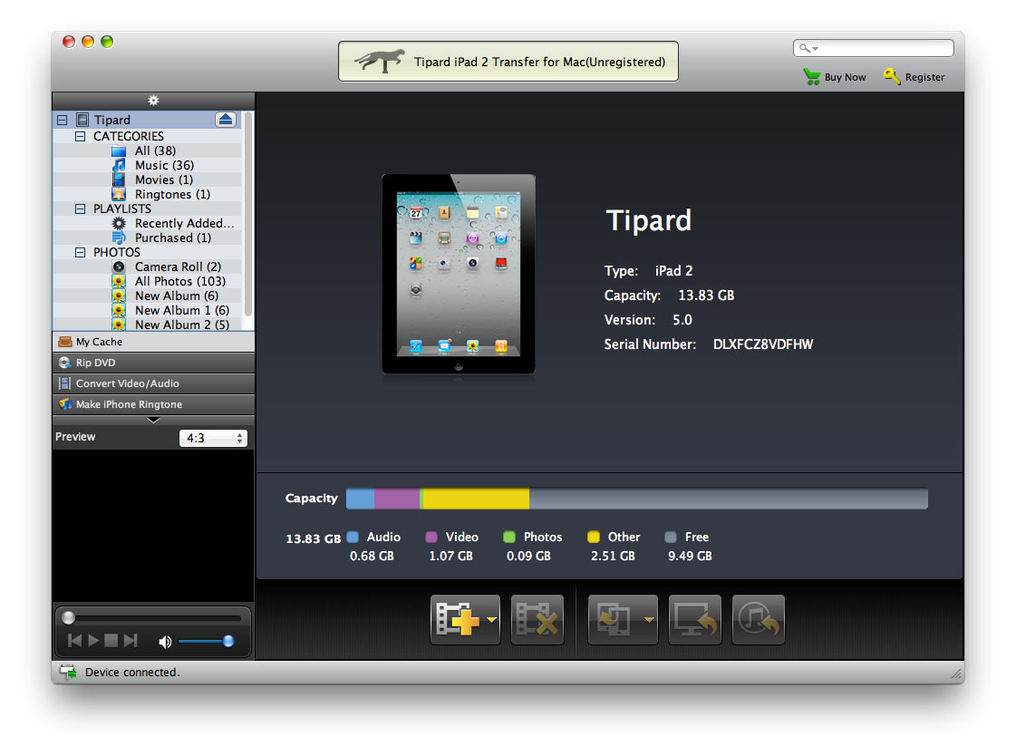This screenshot has width=1016, height=756.
Task: Click the play button in preview
Action: [x=93, y=641]
